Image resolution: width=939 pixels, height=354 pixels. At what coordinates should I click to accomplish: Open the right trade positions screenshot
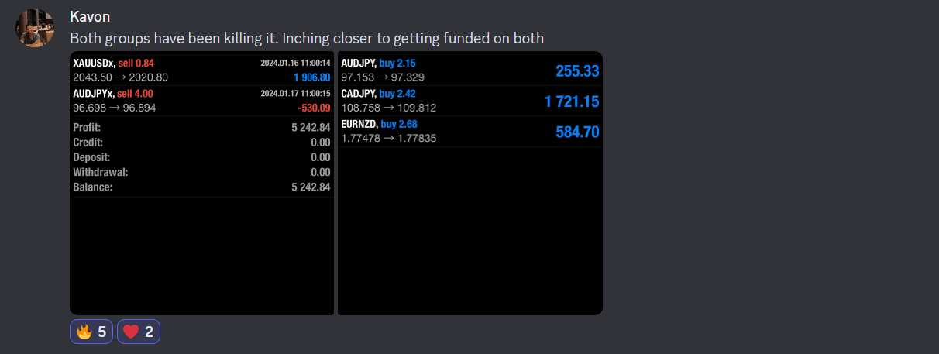click(469, 232)
